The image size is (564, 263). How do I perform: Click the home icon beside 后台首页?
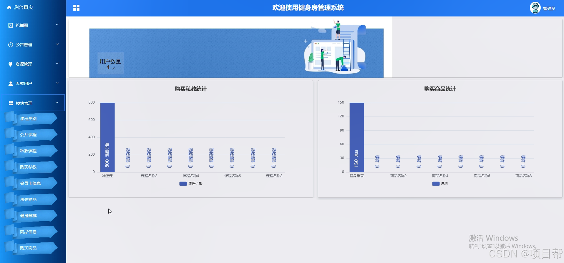pyautogui.click(x=9, y=7)
